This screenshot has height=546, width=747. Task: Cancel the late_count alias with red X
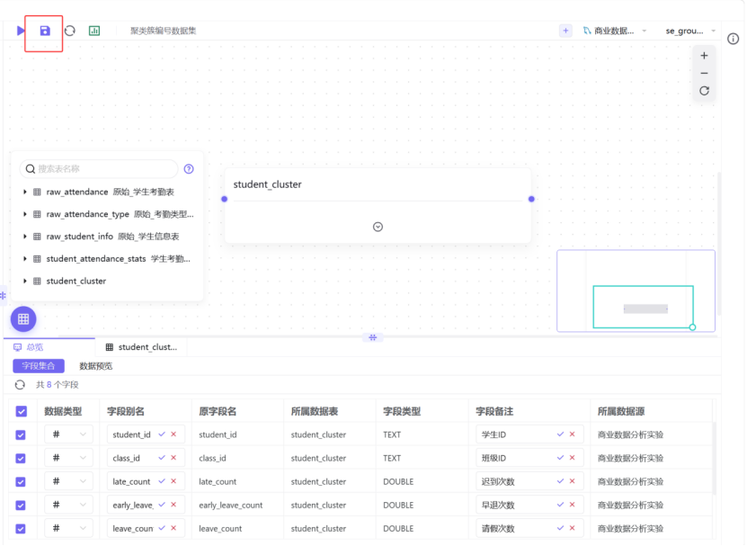(x=173, y=481)
